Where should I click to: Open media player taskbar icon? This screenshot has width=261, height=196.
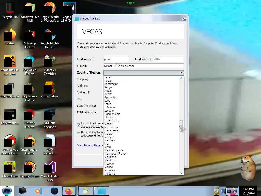click(38, 191)
